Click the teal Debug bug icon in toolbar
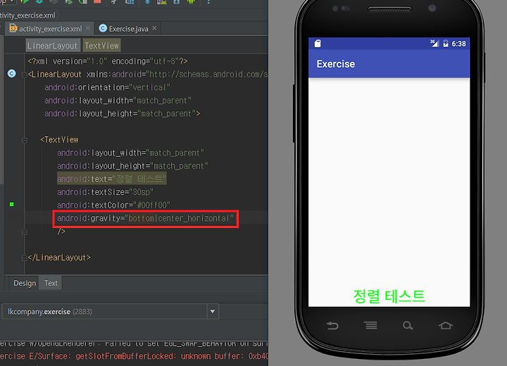 tap(39, 1)
